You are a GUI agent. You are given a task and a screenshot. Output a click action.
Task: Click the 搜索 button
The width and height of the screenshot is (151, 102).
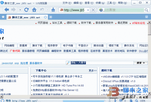141,63
